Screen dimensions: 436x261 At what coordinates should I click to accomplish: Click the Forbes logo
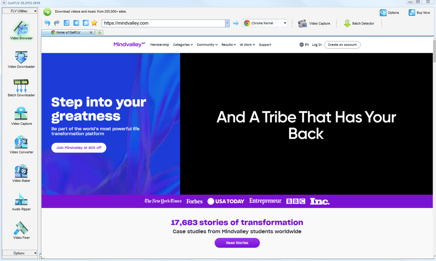(194, 201)
